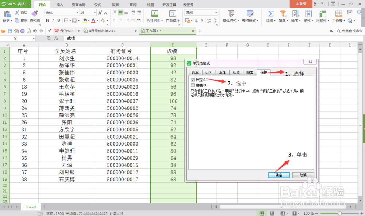Click the 未登录 login button
365x216 pixels.
tap(301, 4)
